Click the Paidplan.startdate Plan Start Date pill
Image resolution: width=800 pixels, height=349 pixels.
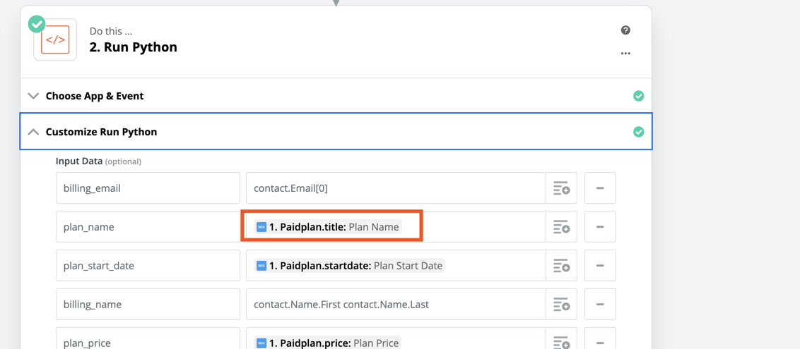(350, 266)
